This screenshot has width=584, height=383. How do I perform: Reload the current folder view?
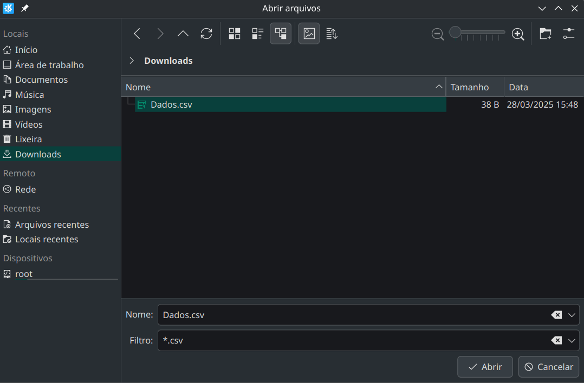point(206,34)
